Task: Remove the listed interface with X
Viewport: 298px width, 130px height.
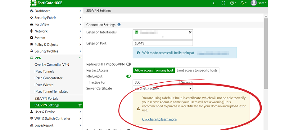Action: pyautogui.click(x=190, y=32)
